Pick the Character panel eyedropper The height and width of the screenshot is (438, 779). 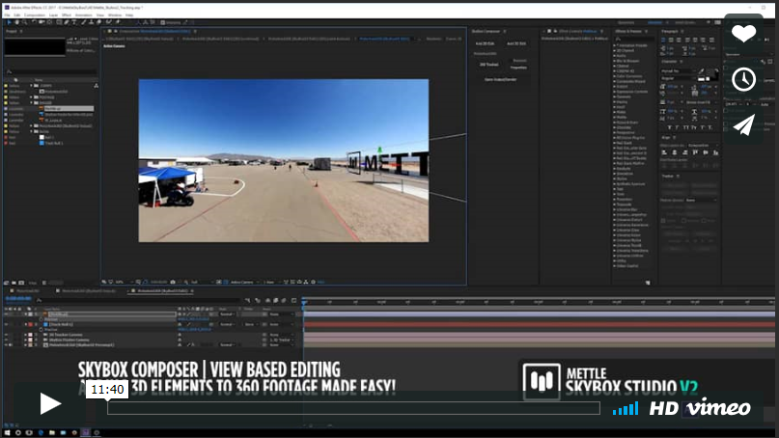click(701, 71)
